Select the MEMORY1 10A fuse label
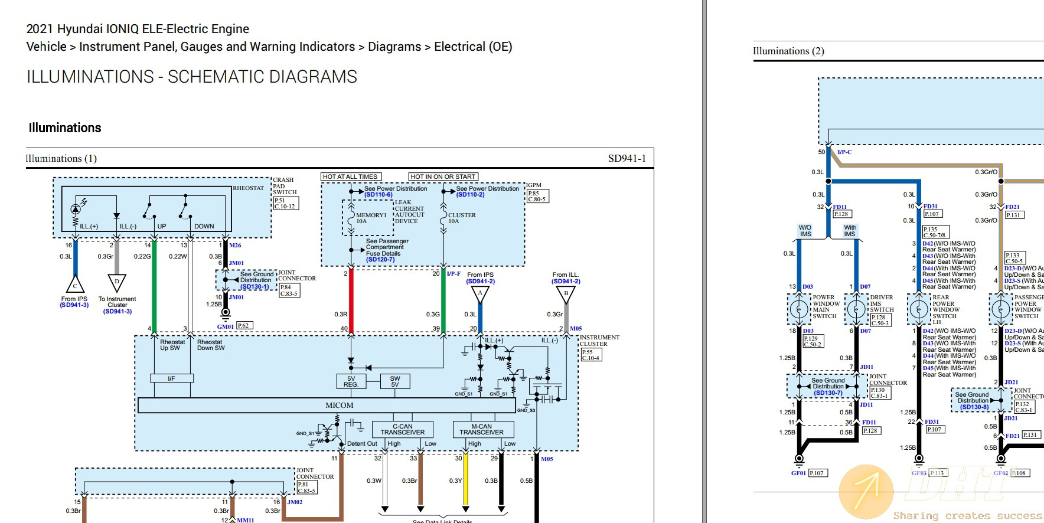The height and width of the screenshot is (523, 1044). click(371, 218)
